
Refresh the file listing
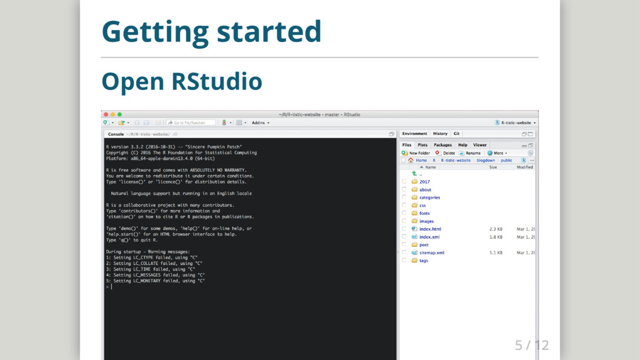531,153
